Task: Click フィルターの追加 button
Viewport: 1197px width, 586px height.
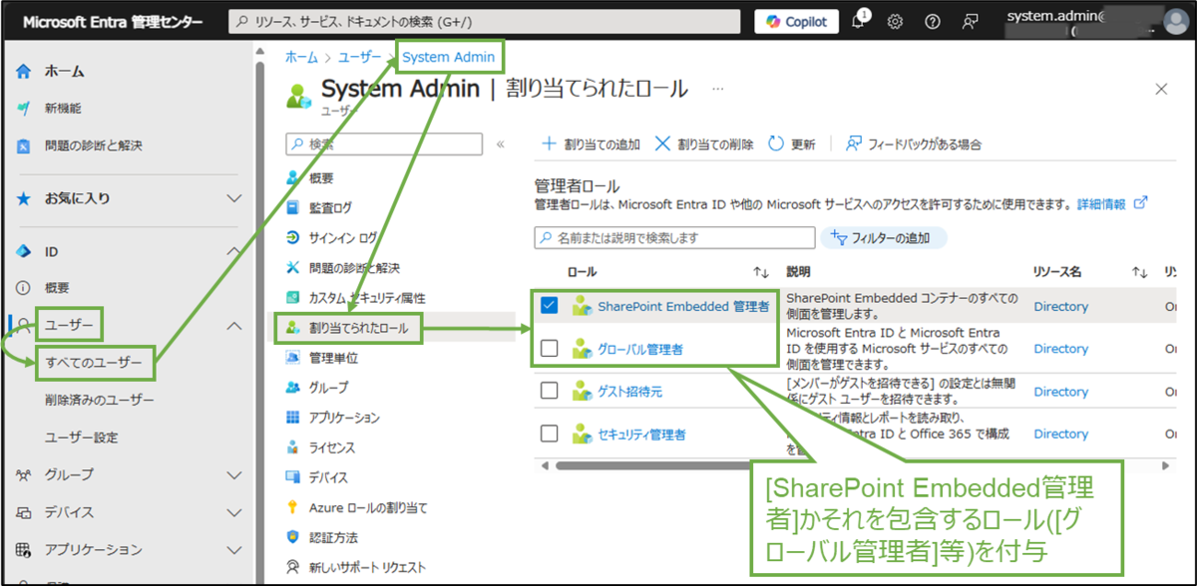Action: click(883, 238)
